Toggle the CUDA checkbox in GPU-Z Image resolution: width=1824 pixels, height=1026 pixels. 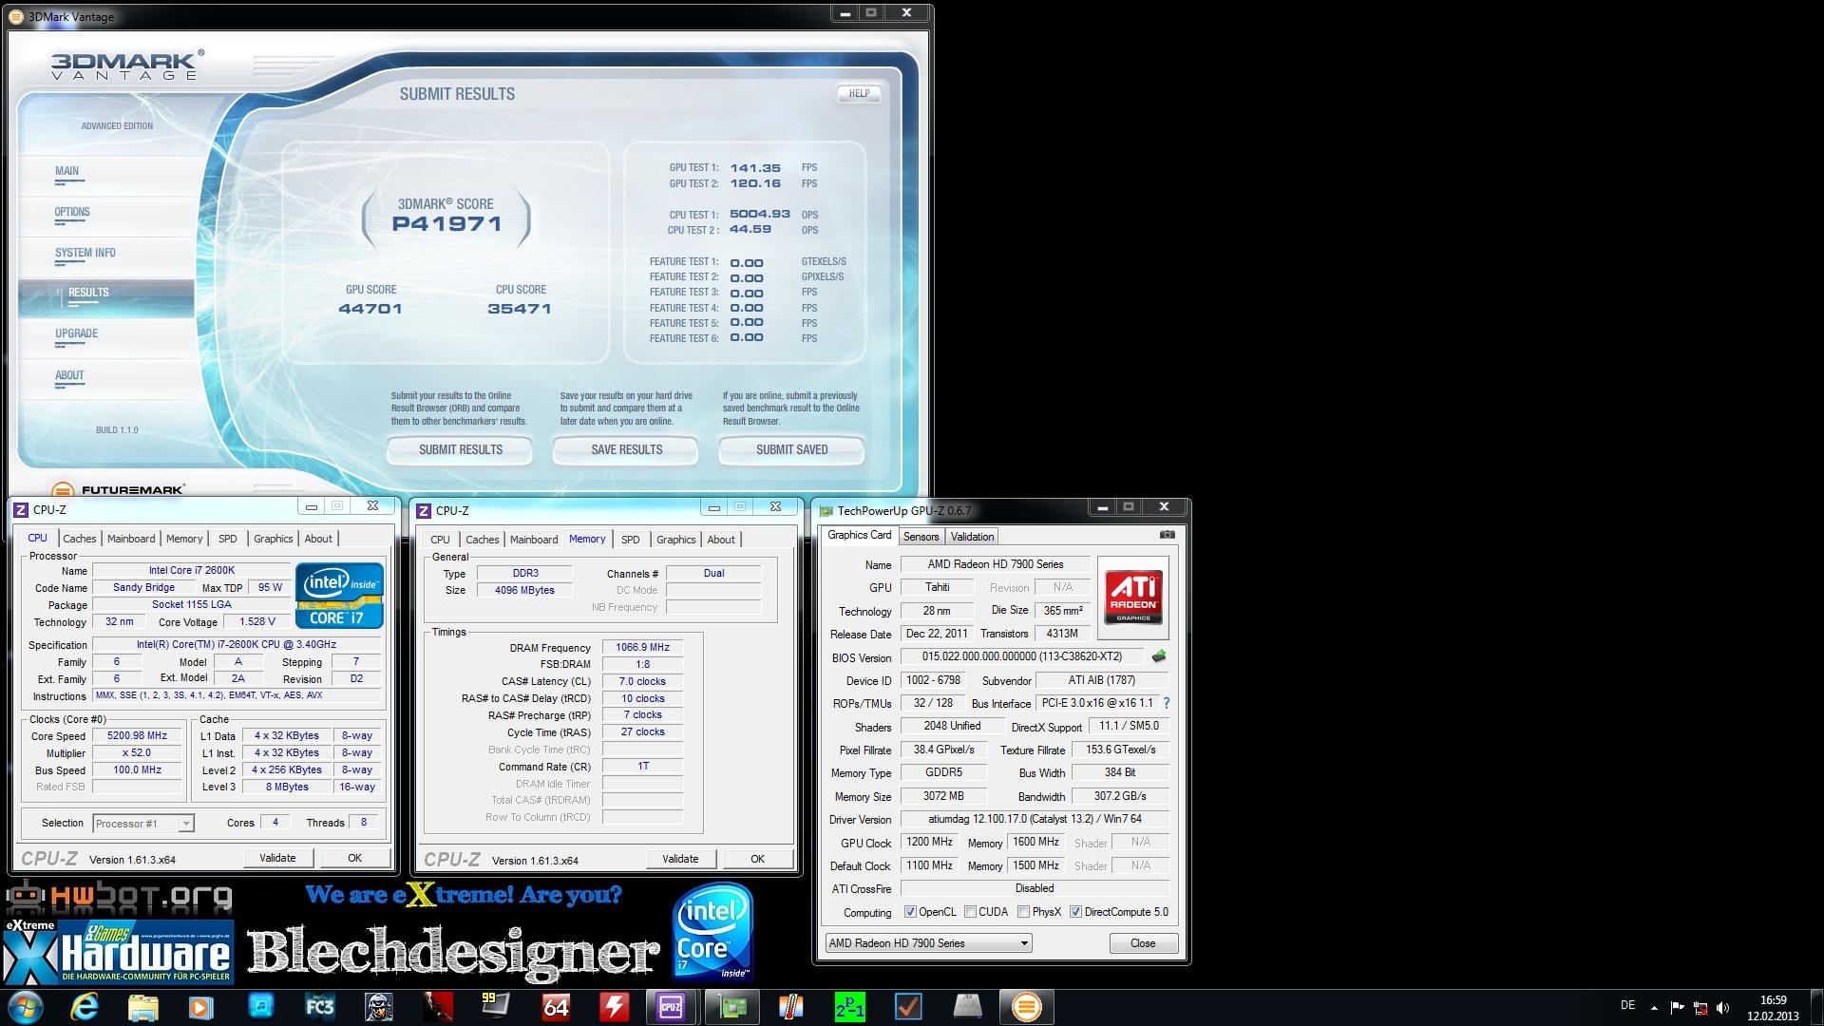970,912
